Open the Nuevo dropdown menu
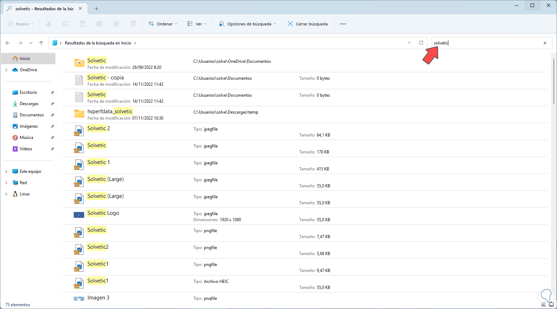The image size is (557, 309). [x=20, y=24]
